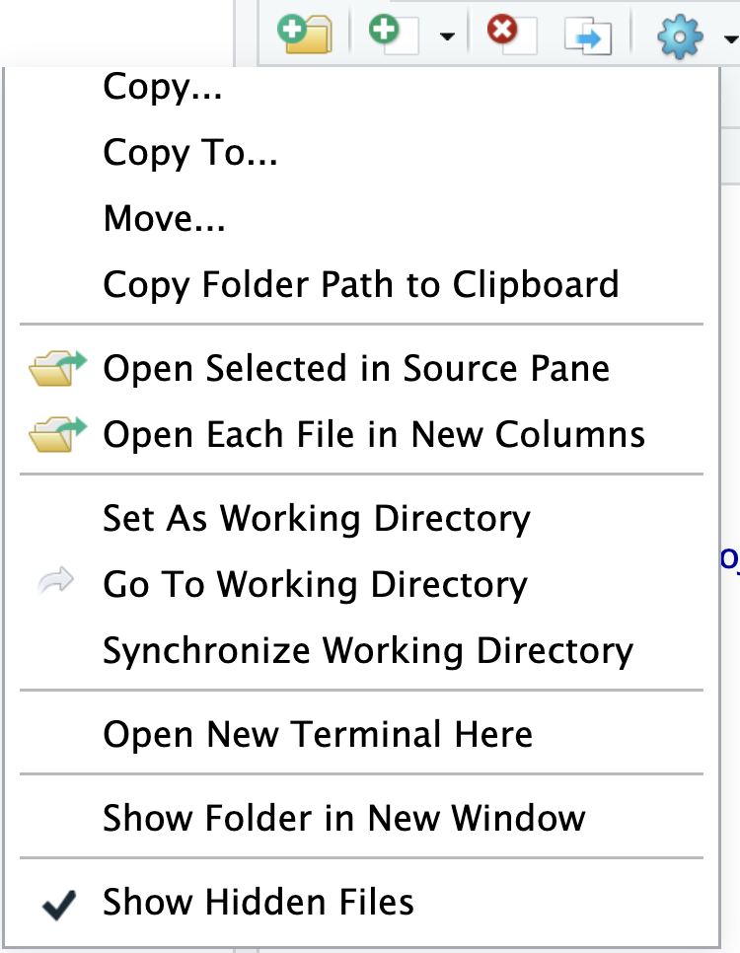
Task: Choose the Copy... menu entry
Action: 163,88
